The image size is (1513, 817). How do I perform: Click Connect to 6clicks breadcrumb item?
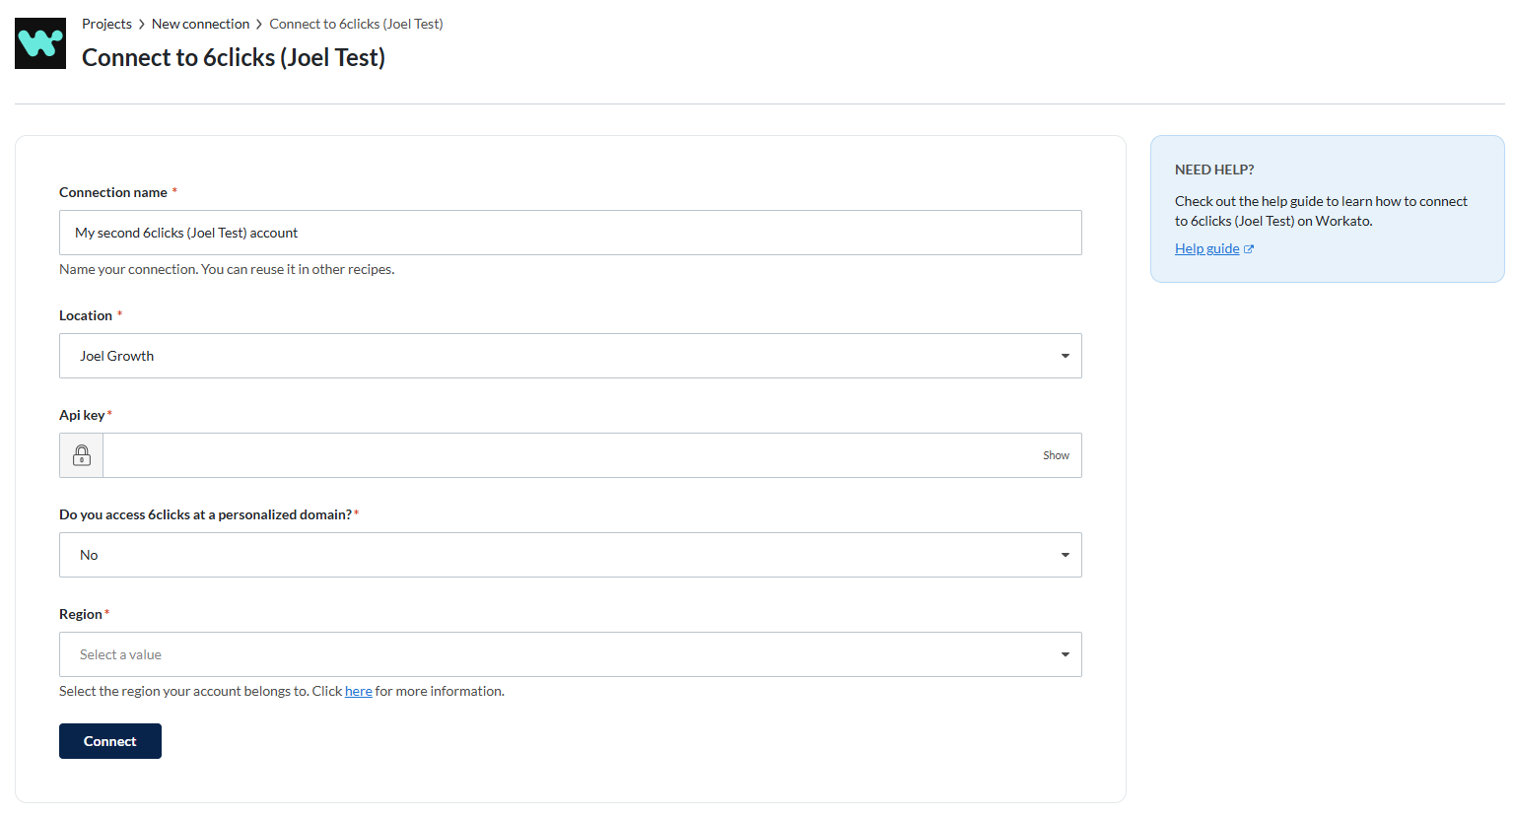click(x=356, y=24)
